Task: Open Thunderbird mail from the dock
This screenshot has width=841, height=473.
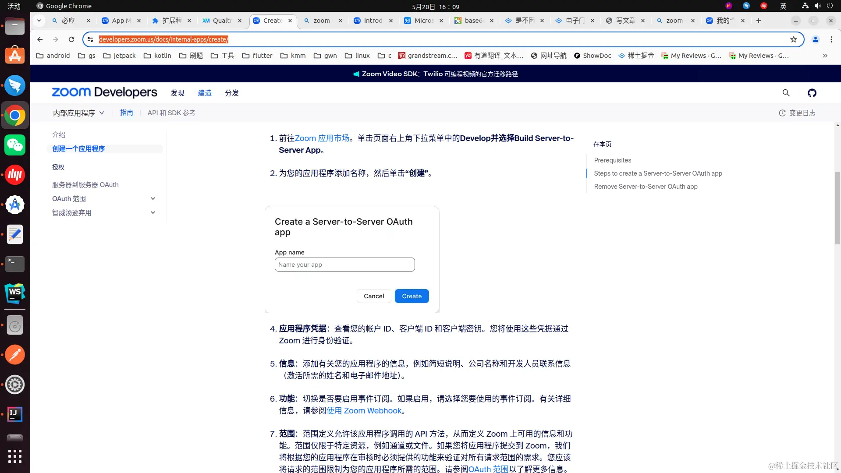Action: tap(15, 85)
